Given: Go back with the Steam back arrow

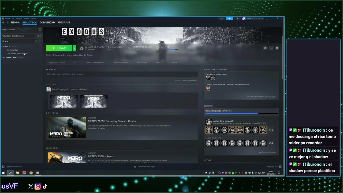Looking at the screenshot, I should 3,23.
